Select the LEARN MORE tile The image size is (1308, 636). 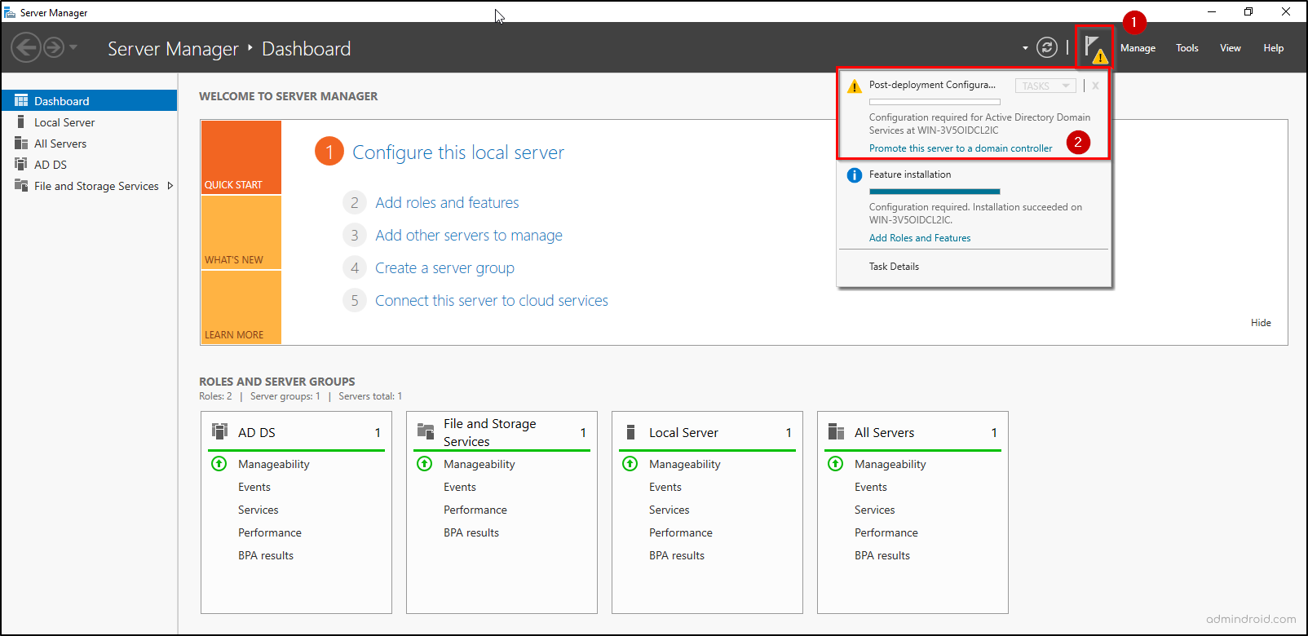click(241, 307)
